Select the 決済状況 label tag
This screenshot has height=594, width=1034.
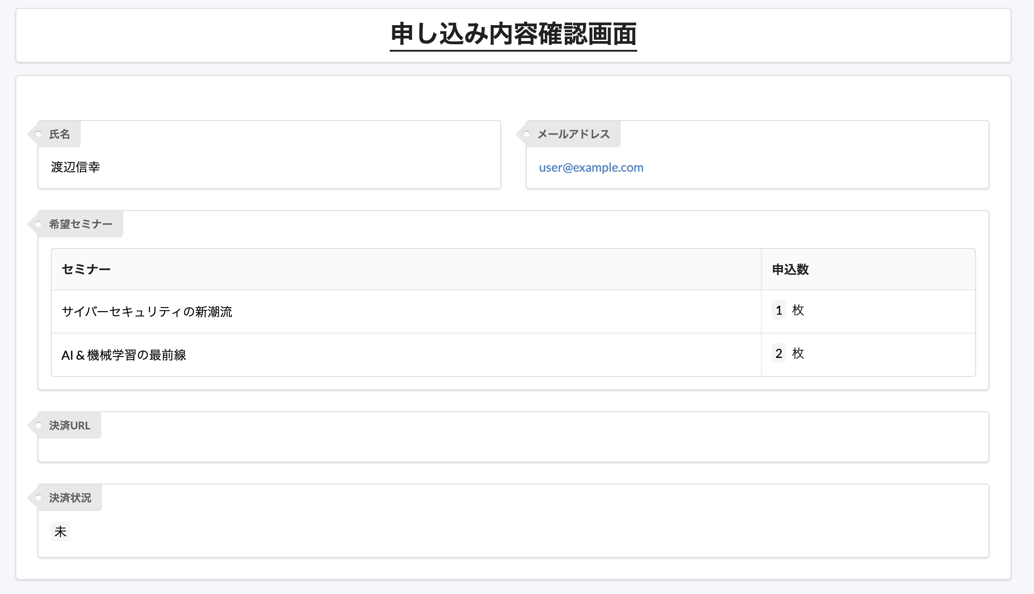69,497
